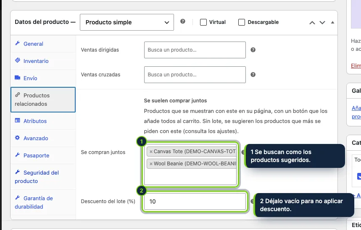Click the list icon beside Atributos

18,120
